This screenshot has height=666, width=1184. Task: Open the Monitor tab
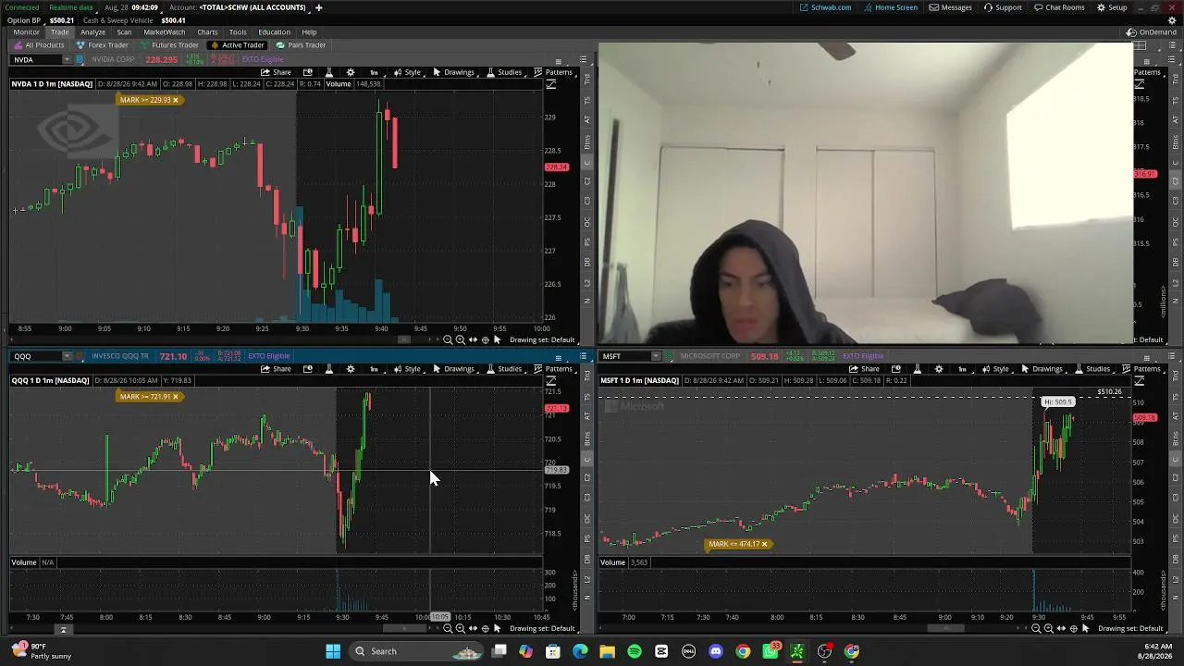click(x=26, y=32)
